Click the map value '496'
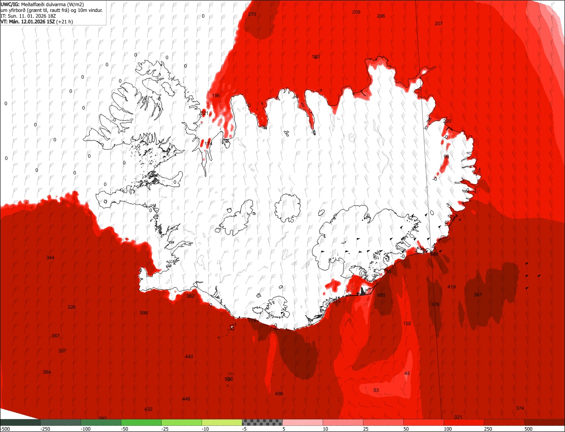 [x=279, y=394]
